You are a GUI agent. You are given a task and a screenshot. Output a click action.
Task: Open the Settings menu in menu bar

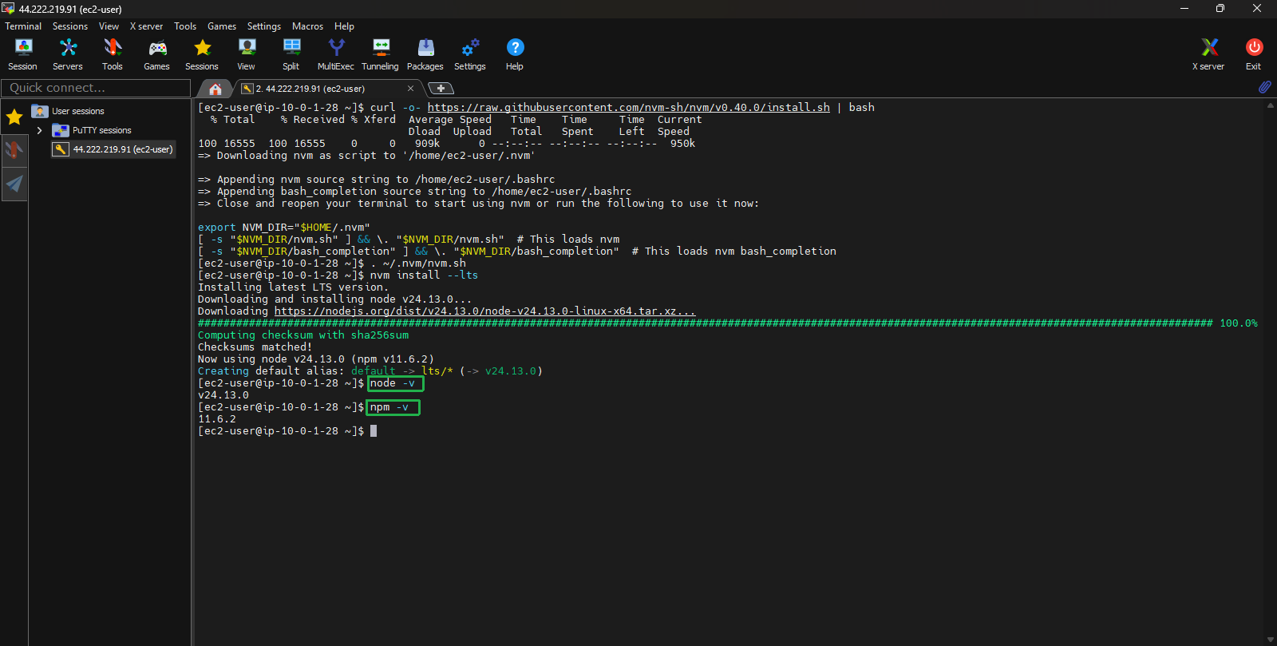click(264, 26)
